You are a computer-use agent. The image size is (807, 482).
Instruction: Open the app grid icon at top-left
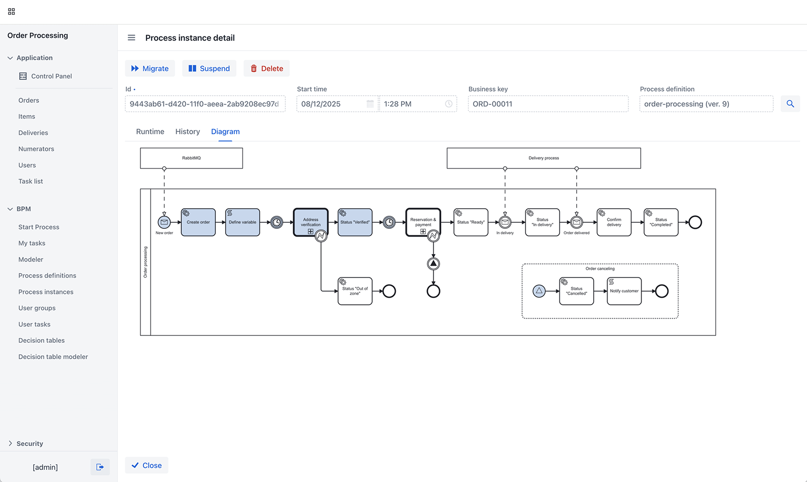[11, 12]
